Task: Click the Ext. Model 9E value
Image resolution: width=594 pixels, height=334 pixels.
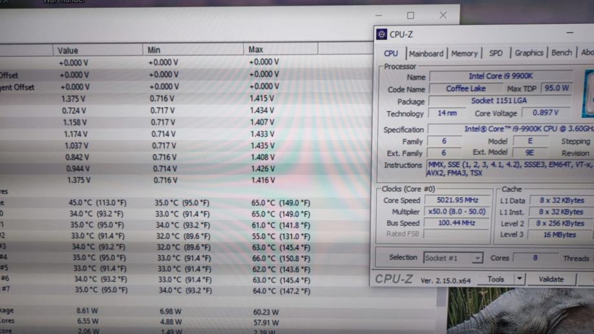Action: [x=529, y=152]
